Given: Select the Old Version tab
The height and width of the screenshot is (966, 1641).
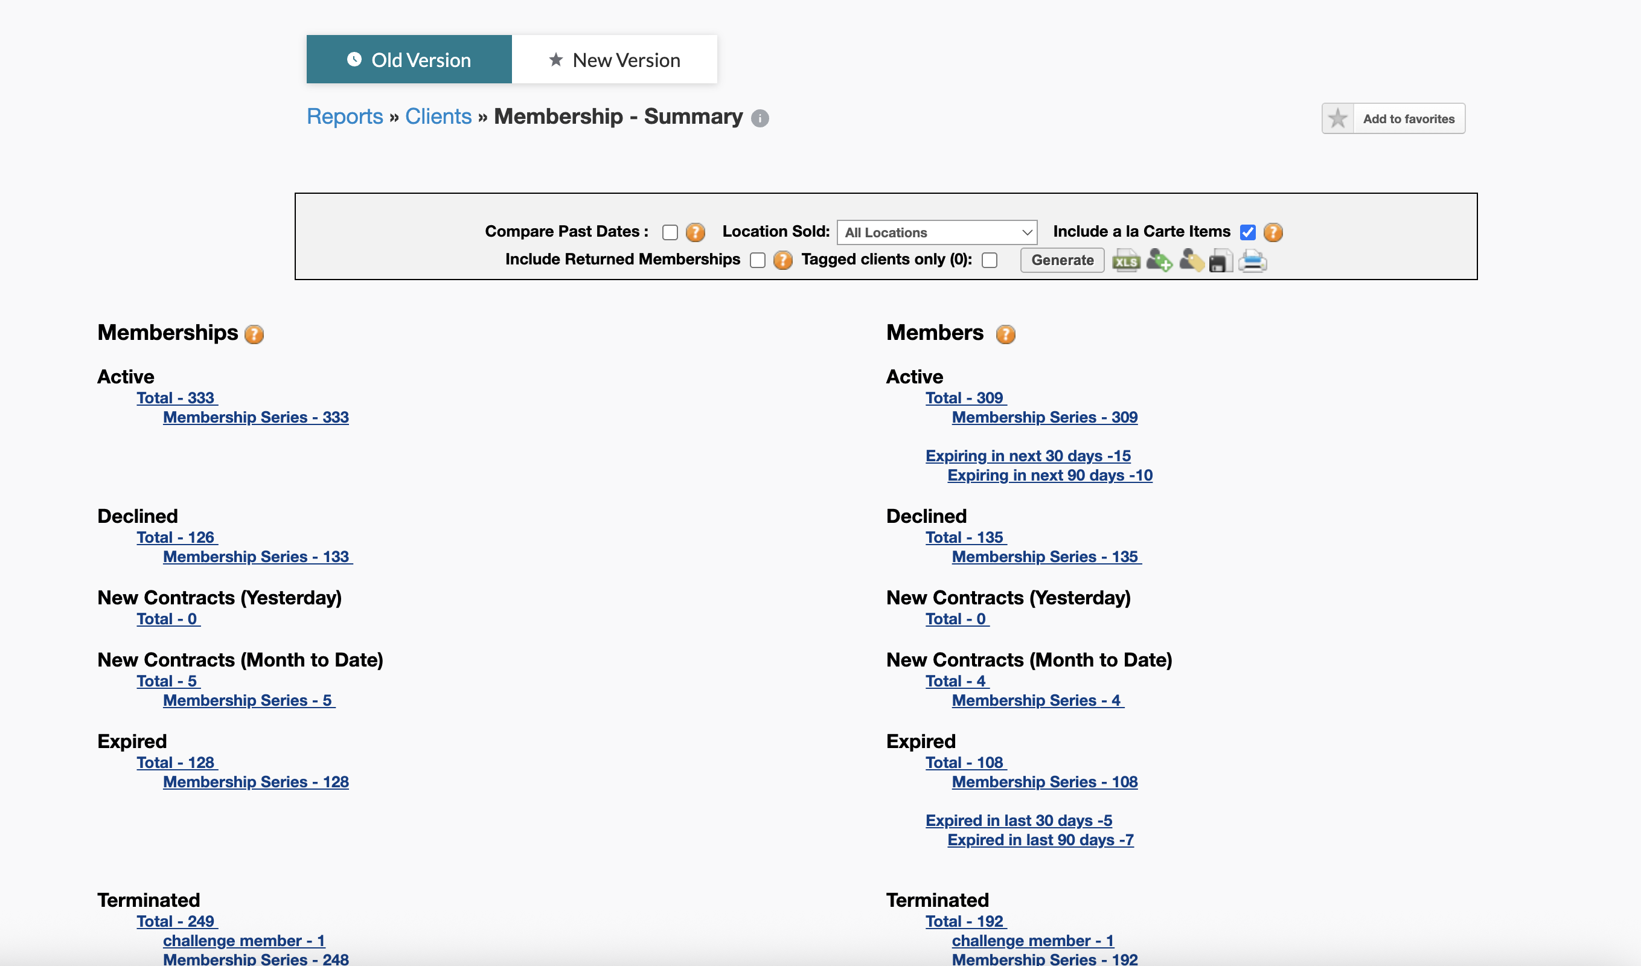Looking at the screenshot, I should click(x=409, y=60).
